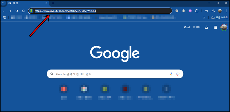
Task: Select the 새 탭 browser tab
Action: 28,3
